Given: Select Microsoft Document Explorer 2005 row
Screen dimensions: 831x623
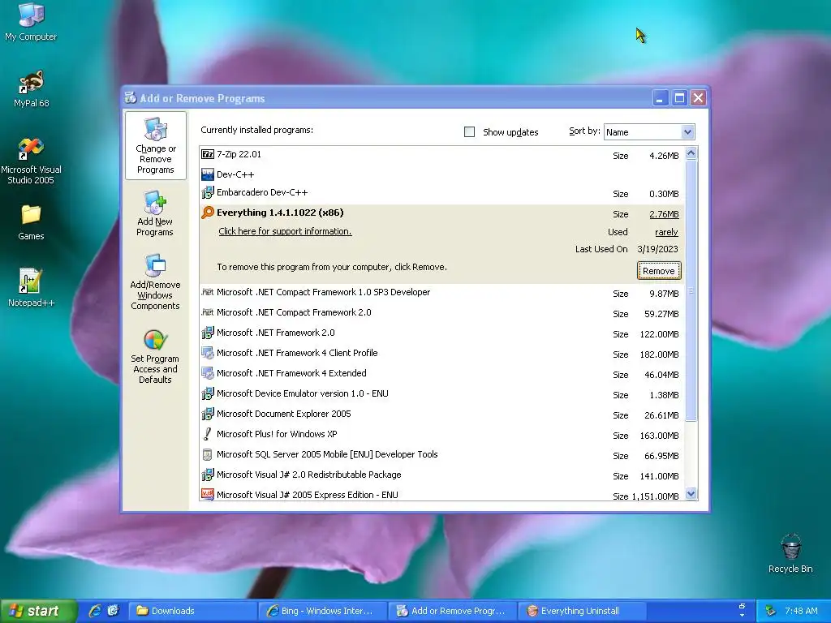Looking at the screenshot, I should click(442, 415).
